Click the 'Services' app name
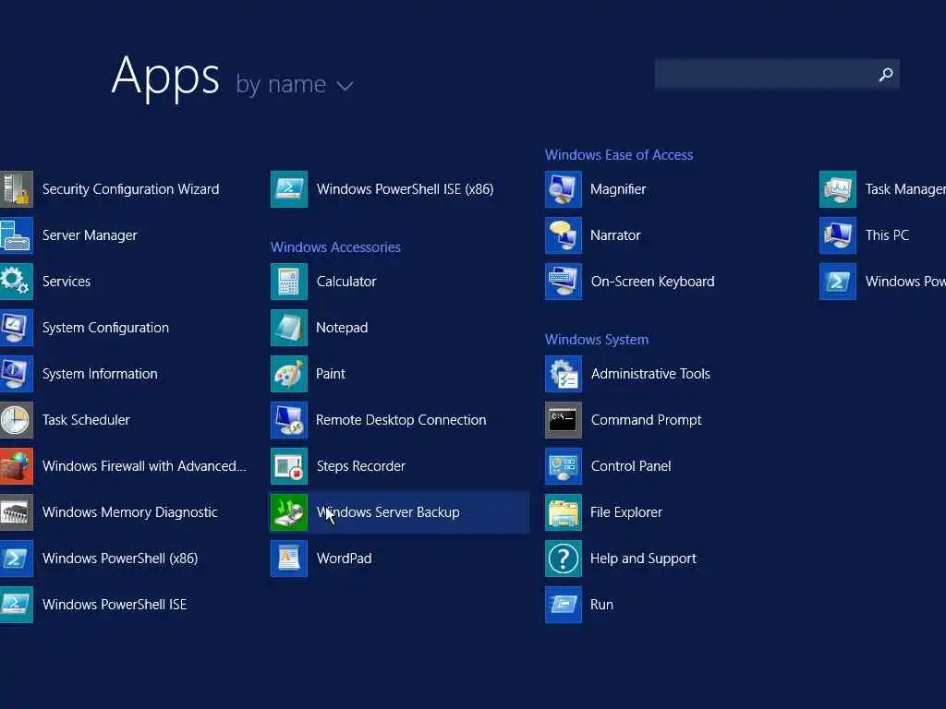 click(67, 282)
